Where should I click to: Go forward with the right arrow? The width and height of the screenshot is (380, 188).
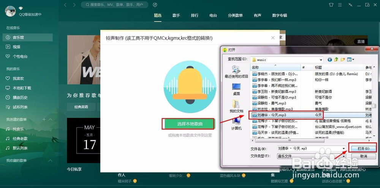74,5
